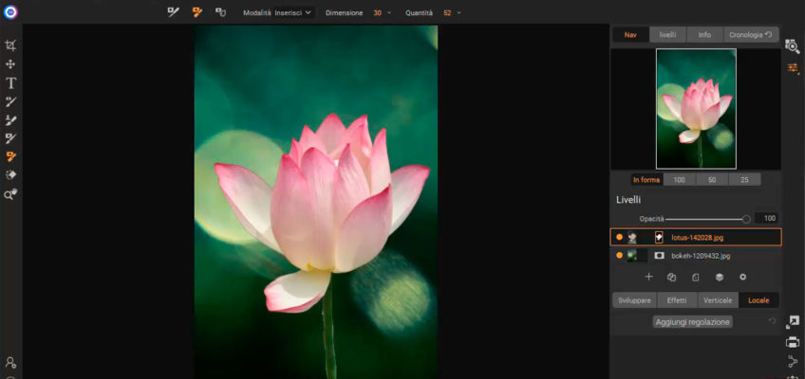Open the user account icon
The width and height of the screenshot is (805, 379).
click(x=10, y=363)
